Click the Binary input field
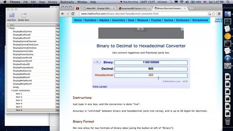Screen dimensions: 233x131 point(151,63)
